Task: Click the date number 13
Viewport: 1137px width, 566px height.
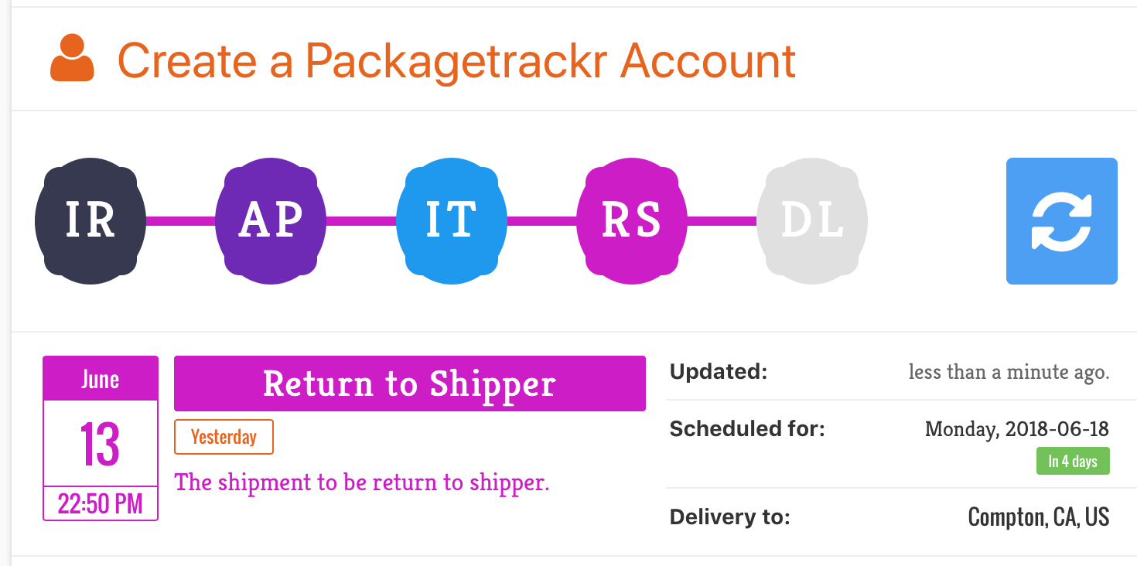Action: 101,445
